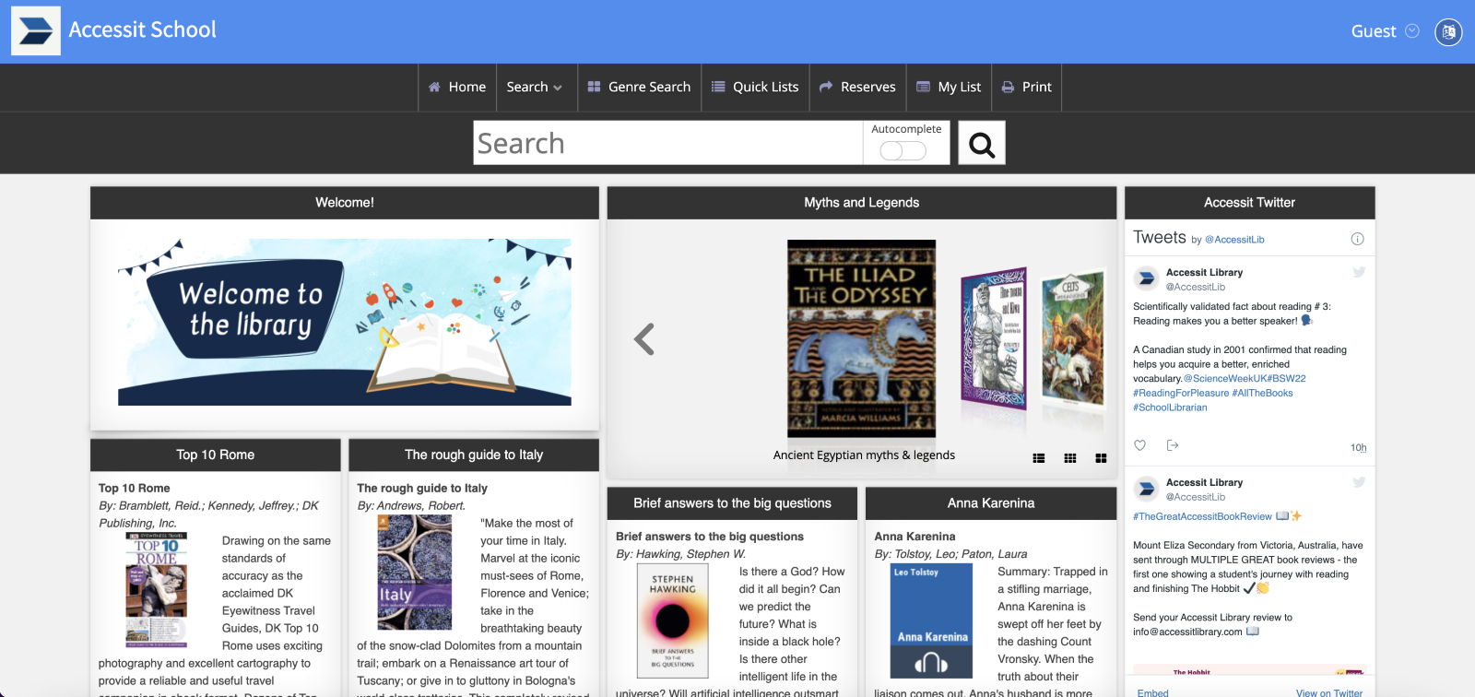The width and height of the screenshot is (1475, 697).
Task: Click the #AllTheBooks hashtag
Action: coord(1263,393)
